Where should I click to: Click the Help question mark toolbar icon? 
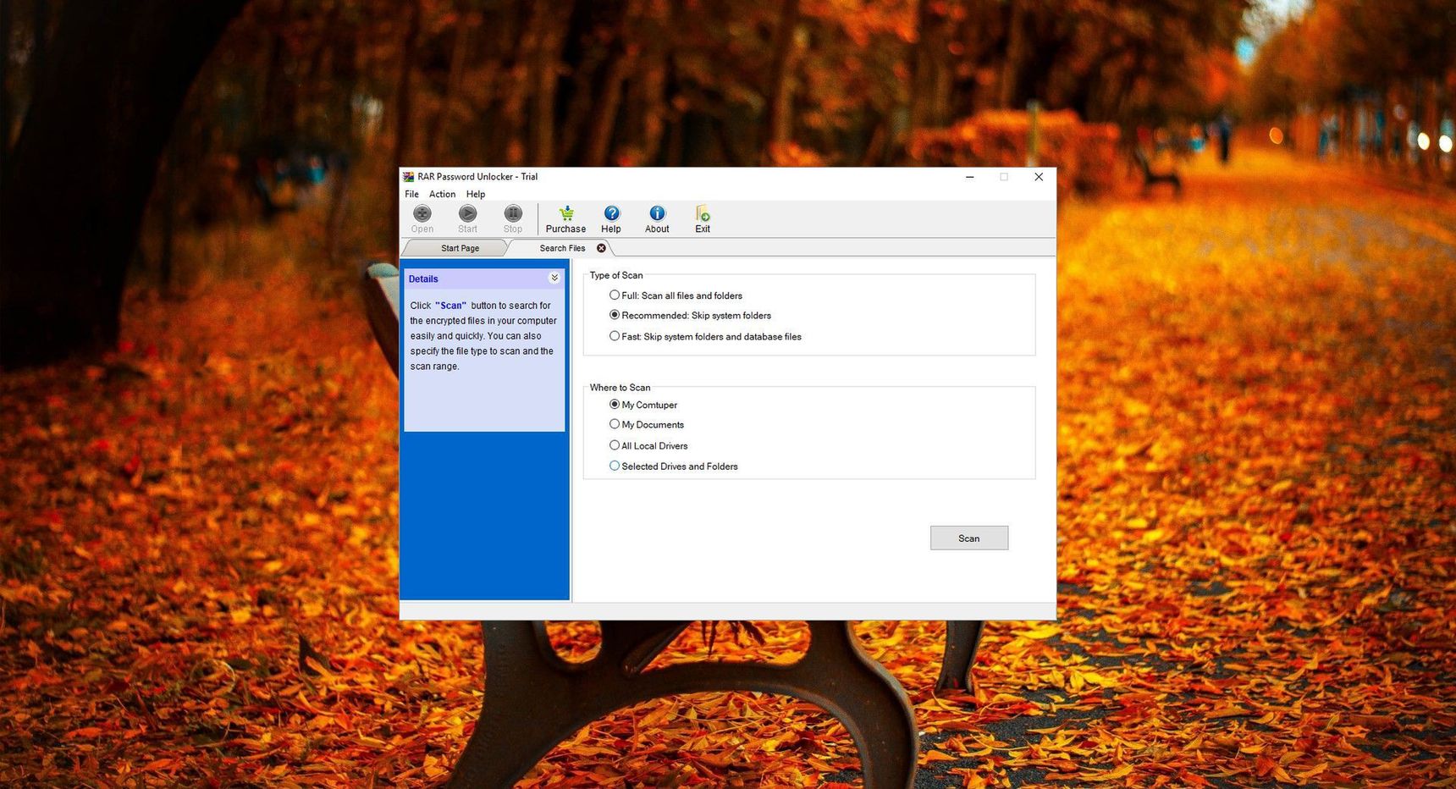(x=611, y=218)
